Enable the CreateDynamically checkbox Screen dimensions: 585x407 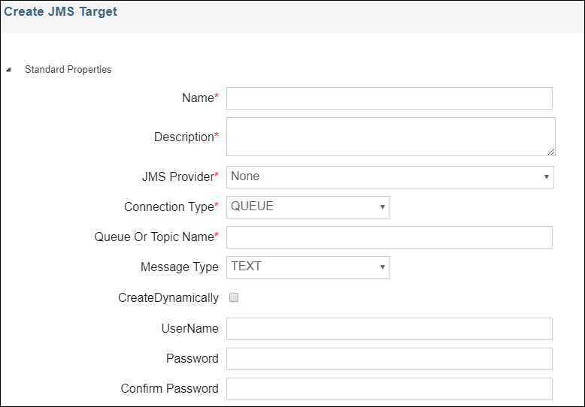[x=234, y=298]
